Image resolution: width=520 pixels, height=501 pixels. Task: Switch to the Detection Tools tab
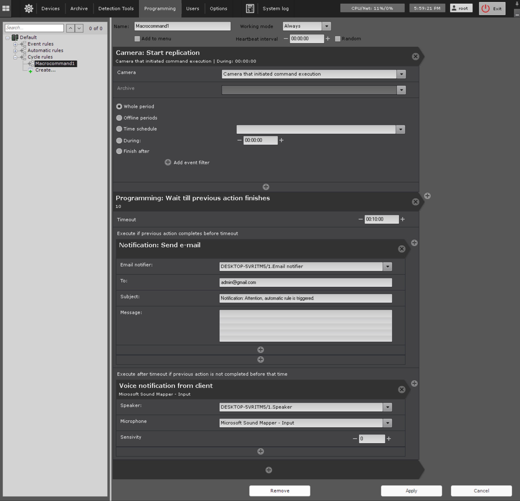(116, 8)
